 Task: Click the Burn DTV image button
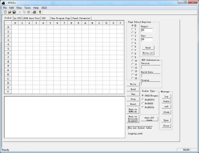(149, 119)
